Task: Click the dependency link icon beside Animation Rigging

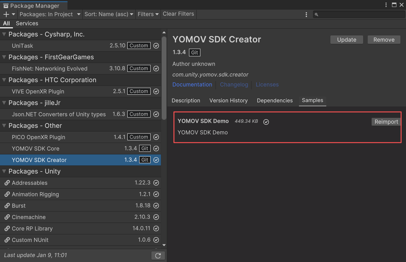Action: click(x=7, y=194)
